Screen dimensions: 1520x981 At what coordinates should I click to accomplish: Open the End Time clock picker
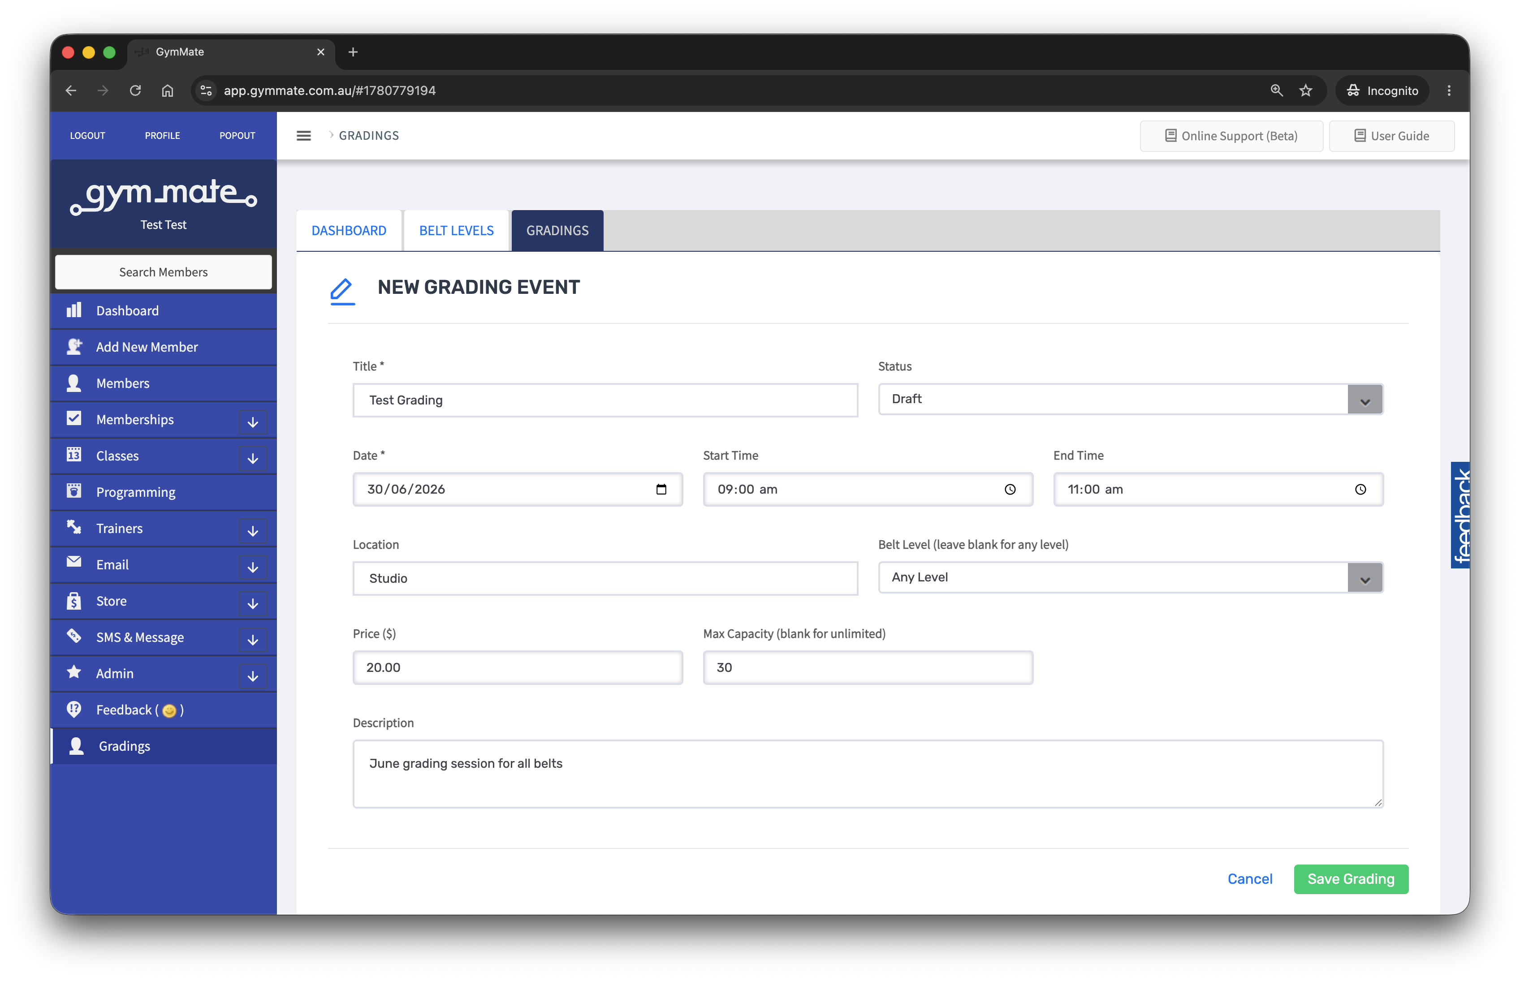click(1361, 489)
